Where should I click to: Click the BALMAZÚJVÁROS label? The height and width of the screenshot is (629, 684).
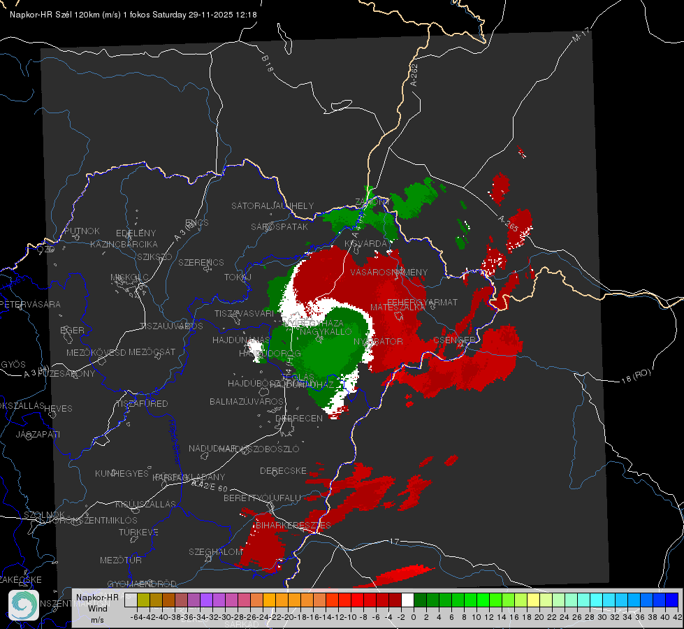coord(247,401)
